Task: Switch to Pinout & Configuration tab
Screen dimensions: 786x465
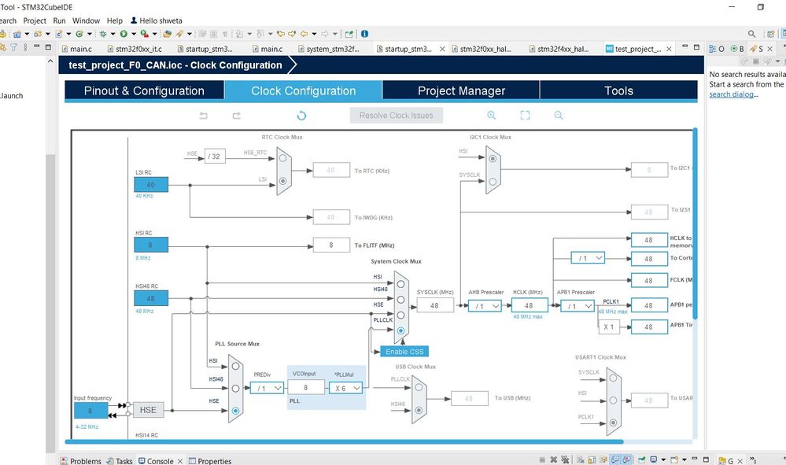Action: tap(144, 90)
